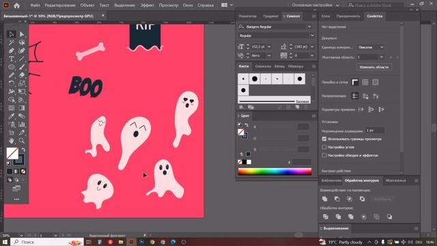The width and height of the screenshot is (437, 246).
Task: Toggle show guides icon in Properties
Action: (355, 96)
